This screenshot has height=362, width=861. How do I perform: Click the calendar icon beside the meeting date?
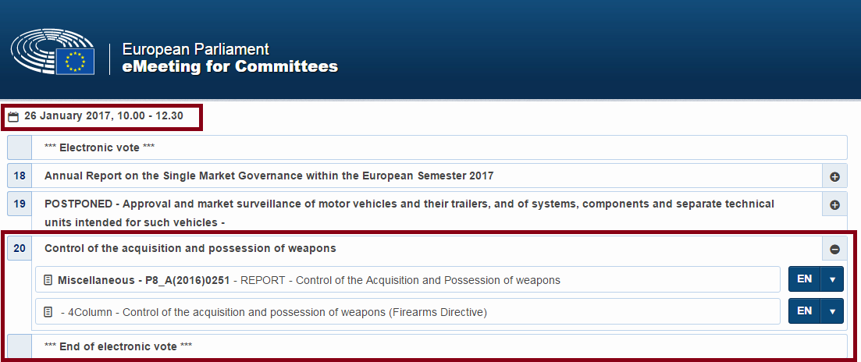tap(13, 117)
